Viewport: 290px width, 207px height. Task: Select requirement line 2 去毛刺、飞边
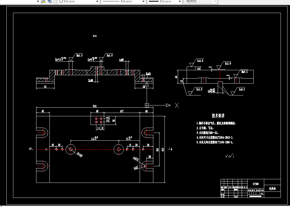pos(205,128)
